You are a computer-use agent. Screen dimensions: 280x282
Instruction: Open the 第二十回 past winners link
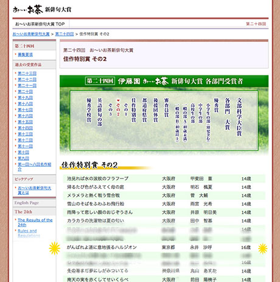26,91
